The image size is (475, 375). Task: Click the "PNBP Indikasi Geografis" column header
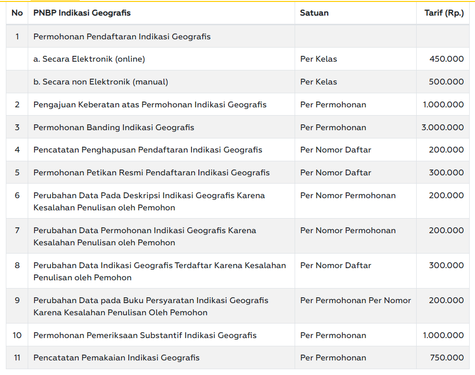[x=82, y=13]
